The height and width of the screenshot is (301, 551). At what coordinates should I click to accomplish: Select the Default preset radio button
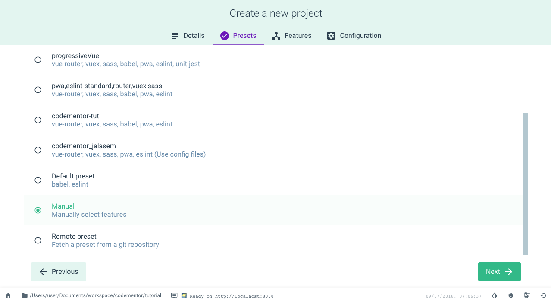(38, 180)
